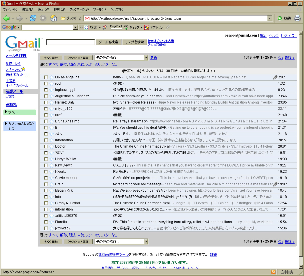304x276 pixels.
Task: Click 完全に削除 above the message list
Action: [51, 58]
